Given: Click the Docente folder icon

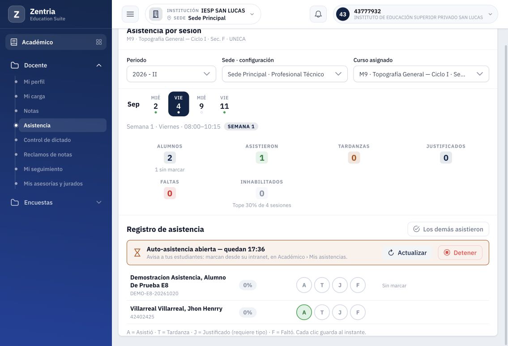Looking at the screenshot, I should point(15,65).
